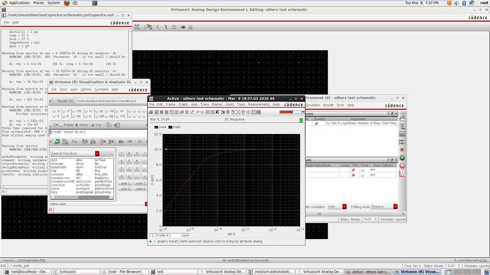The image size is (490, 275).
Task: Click the gainMargin function in list
Action: tap(102, 185)
